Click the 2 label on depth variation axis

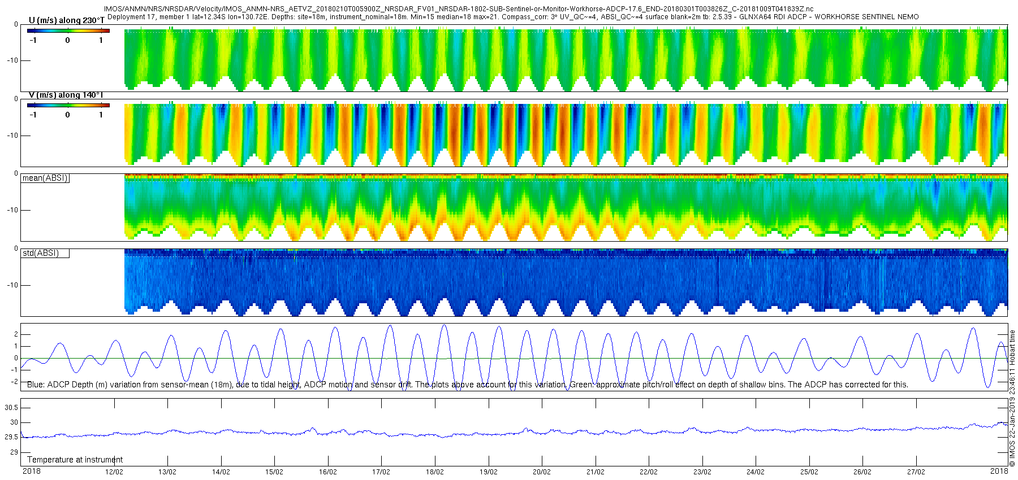point(16,334)
